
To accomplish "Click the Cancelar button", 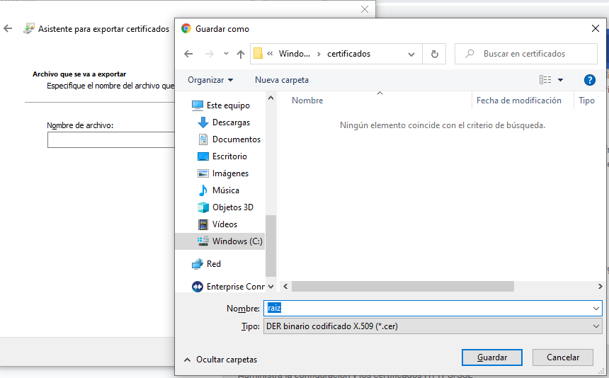I will click(x=562, y=357).
